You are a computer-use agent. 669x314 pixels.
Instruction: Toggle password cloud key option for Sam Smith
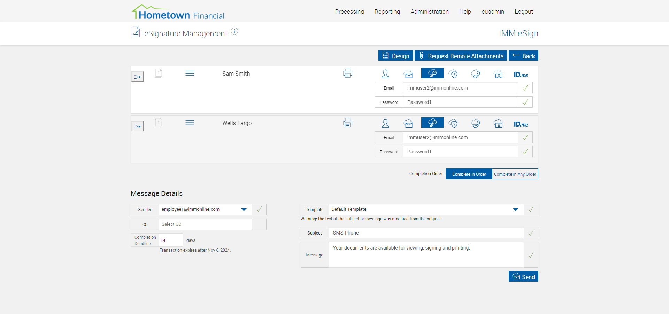[432, 73]
